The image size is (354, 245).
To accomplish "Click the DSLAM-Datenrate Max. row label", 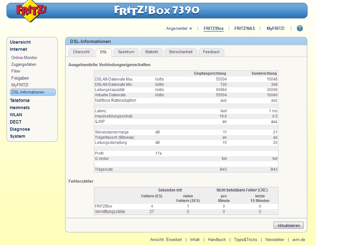I will 114,79.
